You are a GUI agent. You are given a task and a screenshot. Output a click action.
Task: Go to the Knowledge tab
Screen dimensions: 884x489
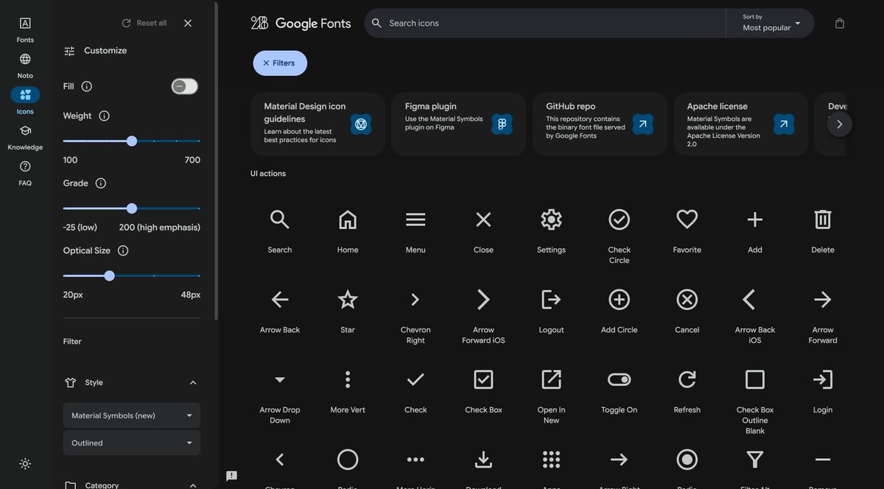[25, 137]
